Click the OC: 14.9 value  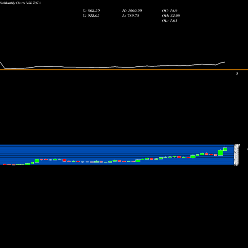click(x=170, y=11)
